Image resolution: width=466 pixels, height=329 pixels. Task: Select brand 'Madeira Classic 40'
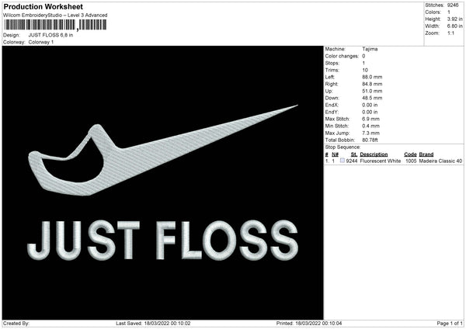coord(440,161)
